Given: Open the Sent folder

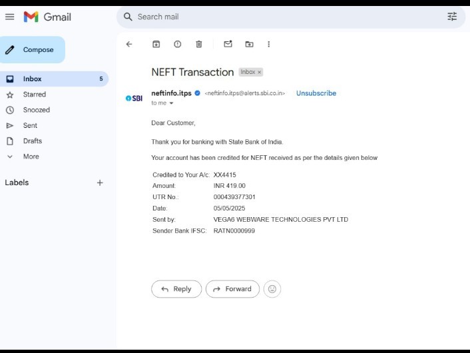Looking at the screenshot, I should (30, 126).
